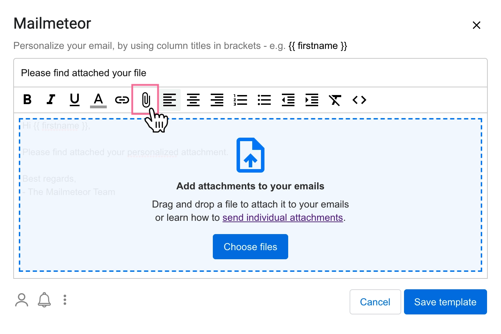Open the send individual attachments link
501x334 pixels.
(x=283, y=217)
